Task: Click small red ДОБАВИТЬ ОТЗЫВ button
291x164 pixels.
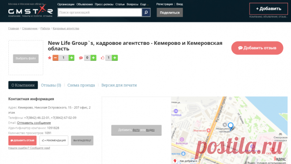Action: click(x=22, y=141)
